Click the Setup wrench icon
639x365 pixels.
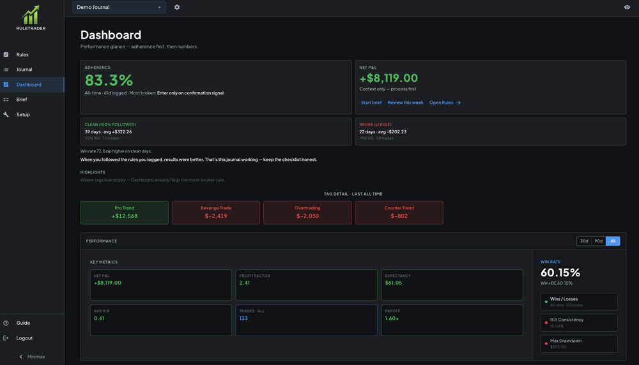(x=6, y=114)
